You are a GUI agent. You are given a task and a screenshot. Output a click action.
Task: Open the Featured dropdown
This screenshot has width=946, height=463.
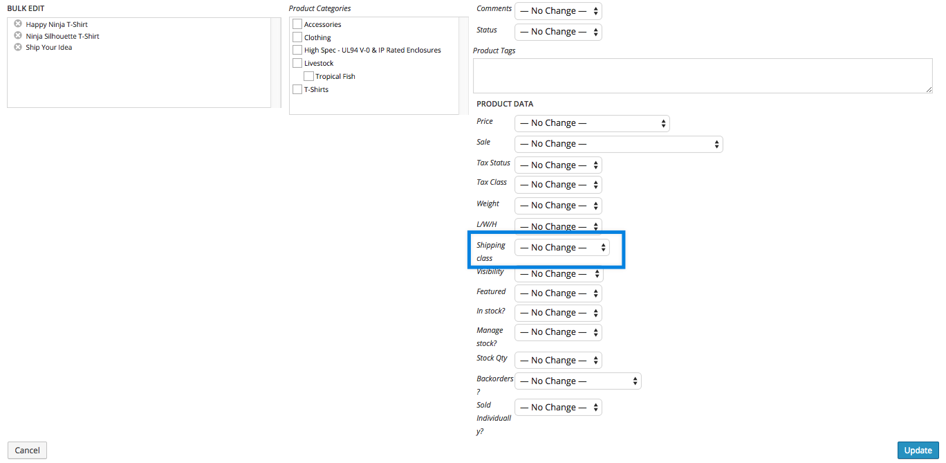tap(557, 293)
